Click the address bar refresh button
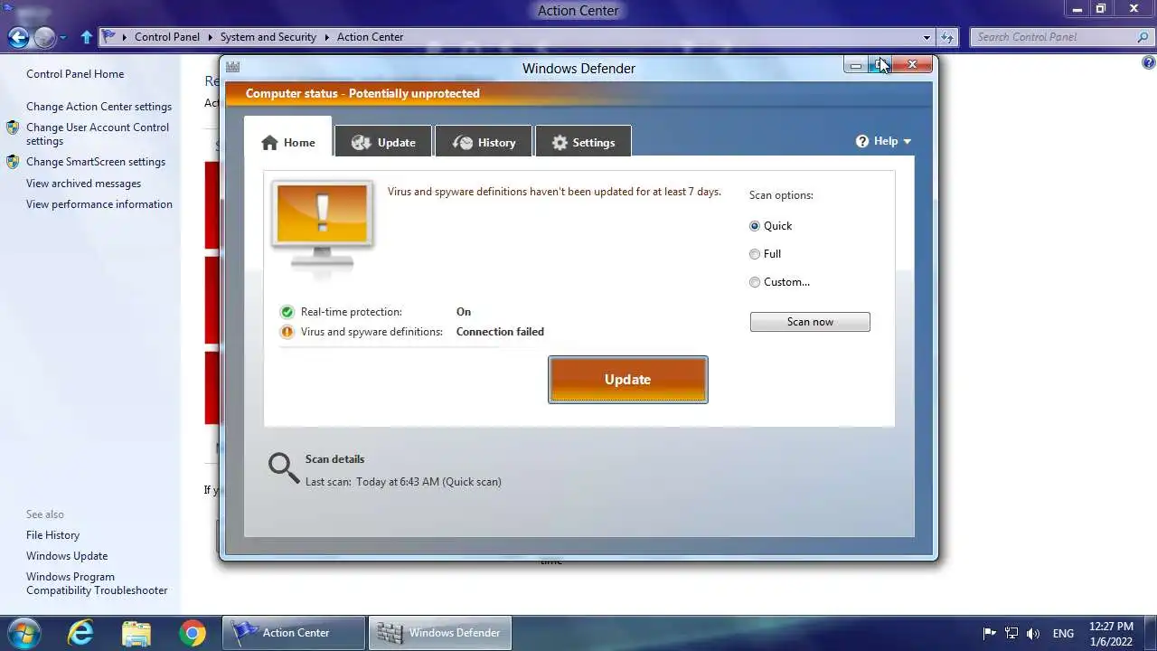 click(x=947, y=37)
